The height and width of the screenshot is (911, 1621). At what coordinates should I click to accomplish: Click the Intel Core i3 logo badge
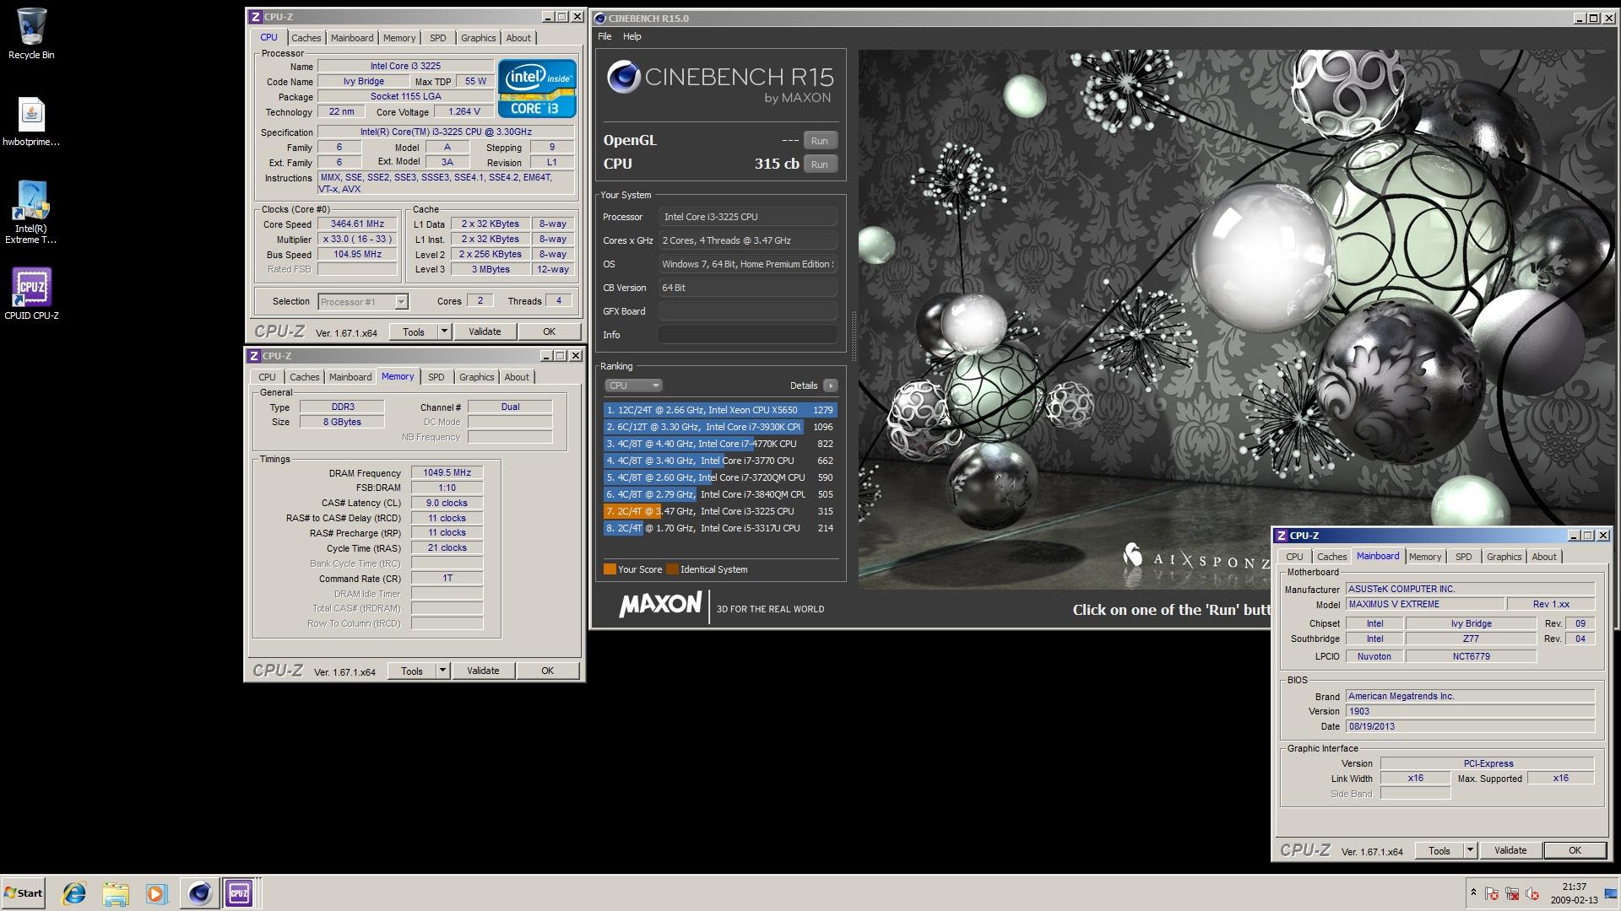pyautogui.click(x=537, y=88)
